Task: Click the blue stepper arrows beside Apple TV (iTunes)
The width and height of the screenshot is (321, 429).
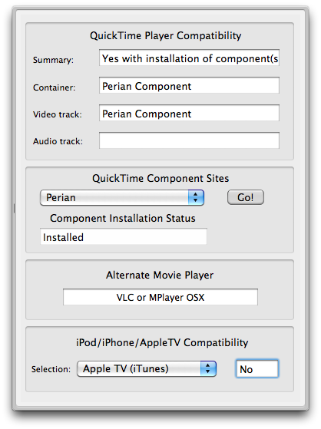Action: tap(208, 369)
